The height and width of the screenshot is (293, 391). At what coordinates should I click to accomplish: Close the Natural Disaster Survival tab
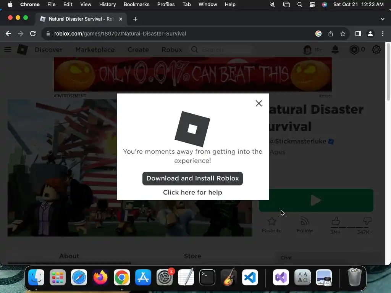121,19
